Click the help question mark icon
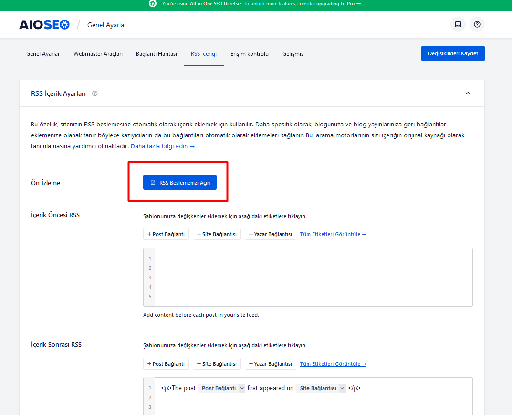The height and width of the screenshot is (415, 512). tap(477, 24)
